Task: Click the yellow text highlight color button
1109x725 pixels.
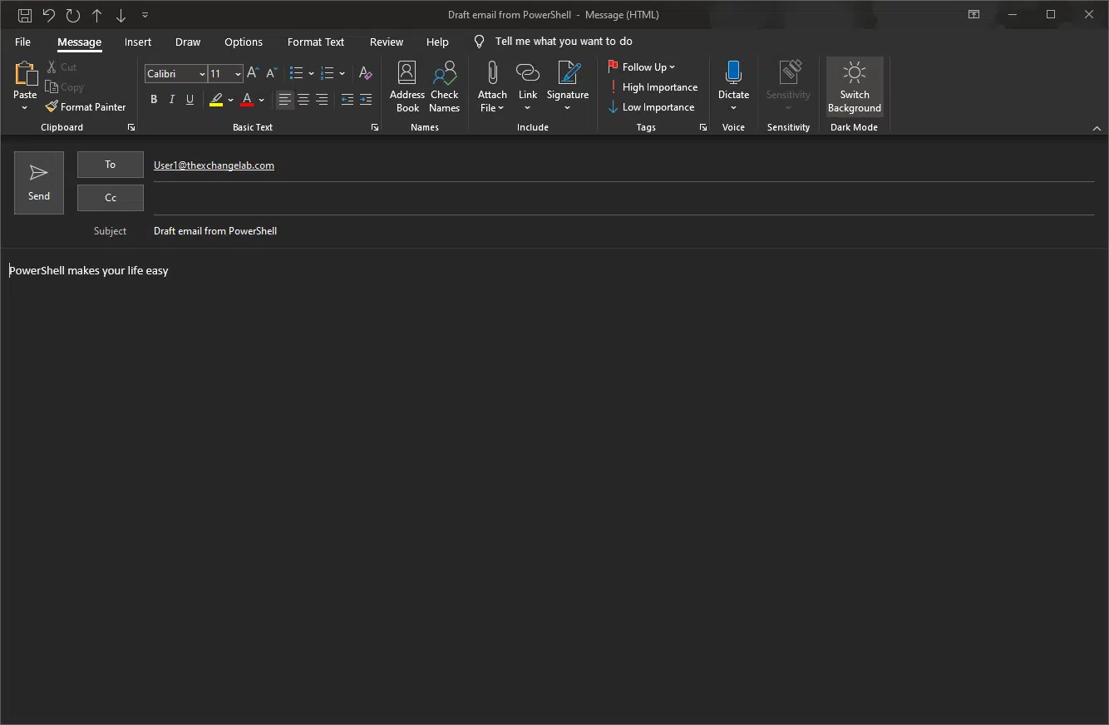Action: click(216, 100)
